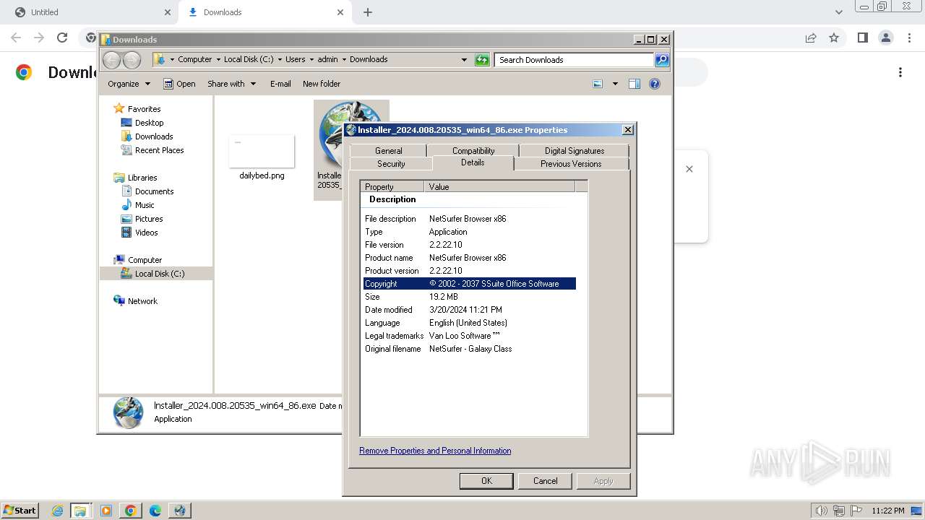
Task: Click the Explorer search magnifier button
Action: coord(662,60)
